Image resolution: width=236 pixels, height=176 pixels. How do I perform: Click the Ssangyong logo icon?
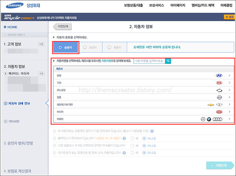(219, 98)
